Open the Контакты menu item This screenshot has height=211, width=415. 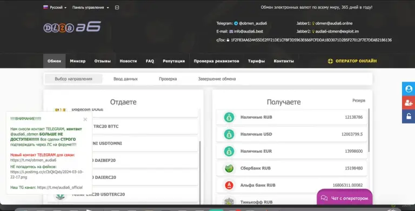pos(284,61)
